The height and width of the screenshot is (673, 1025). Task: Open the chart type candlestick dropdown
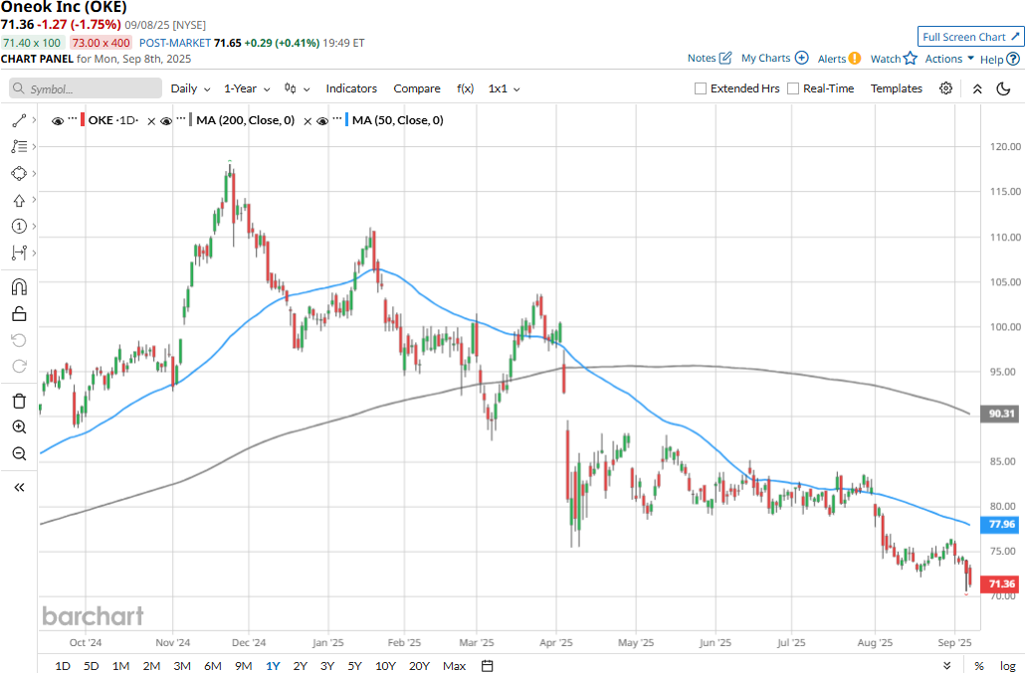click(297, 88)
